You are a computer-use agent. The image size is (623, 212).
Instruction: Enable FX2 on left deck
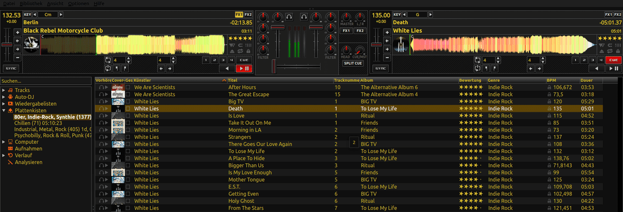click(x=248, y=15)
